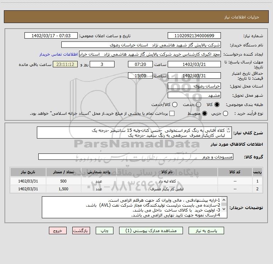This screenshot has height=264, width=273.
Task: Click the goods group field منسوجات و چرم
Action: coord(136,157)
